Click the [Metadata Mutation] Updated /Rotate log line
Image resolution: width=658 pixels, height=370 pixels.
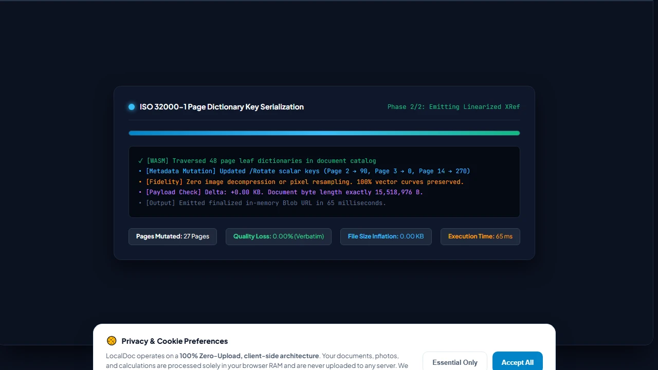click(x=304, y=171)
